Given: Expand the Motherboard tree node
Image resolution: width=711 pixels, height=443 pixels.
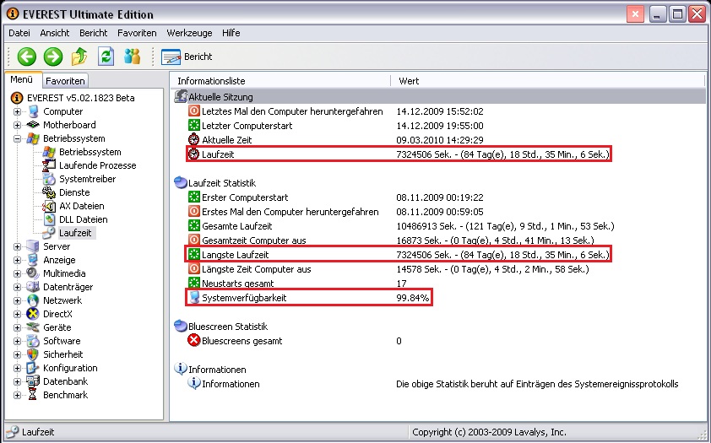Looking at the screenshot, I should click(17, 125).
